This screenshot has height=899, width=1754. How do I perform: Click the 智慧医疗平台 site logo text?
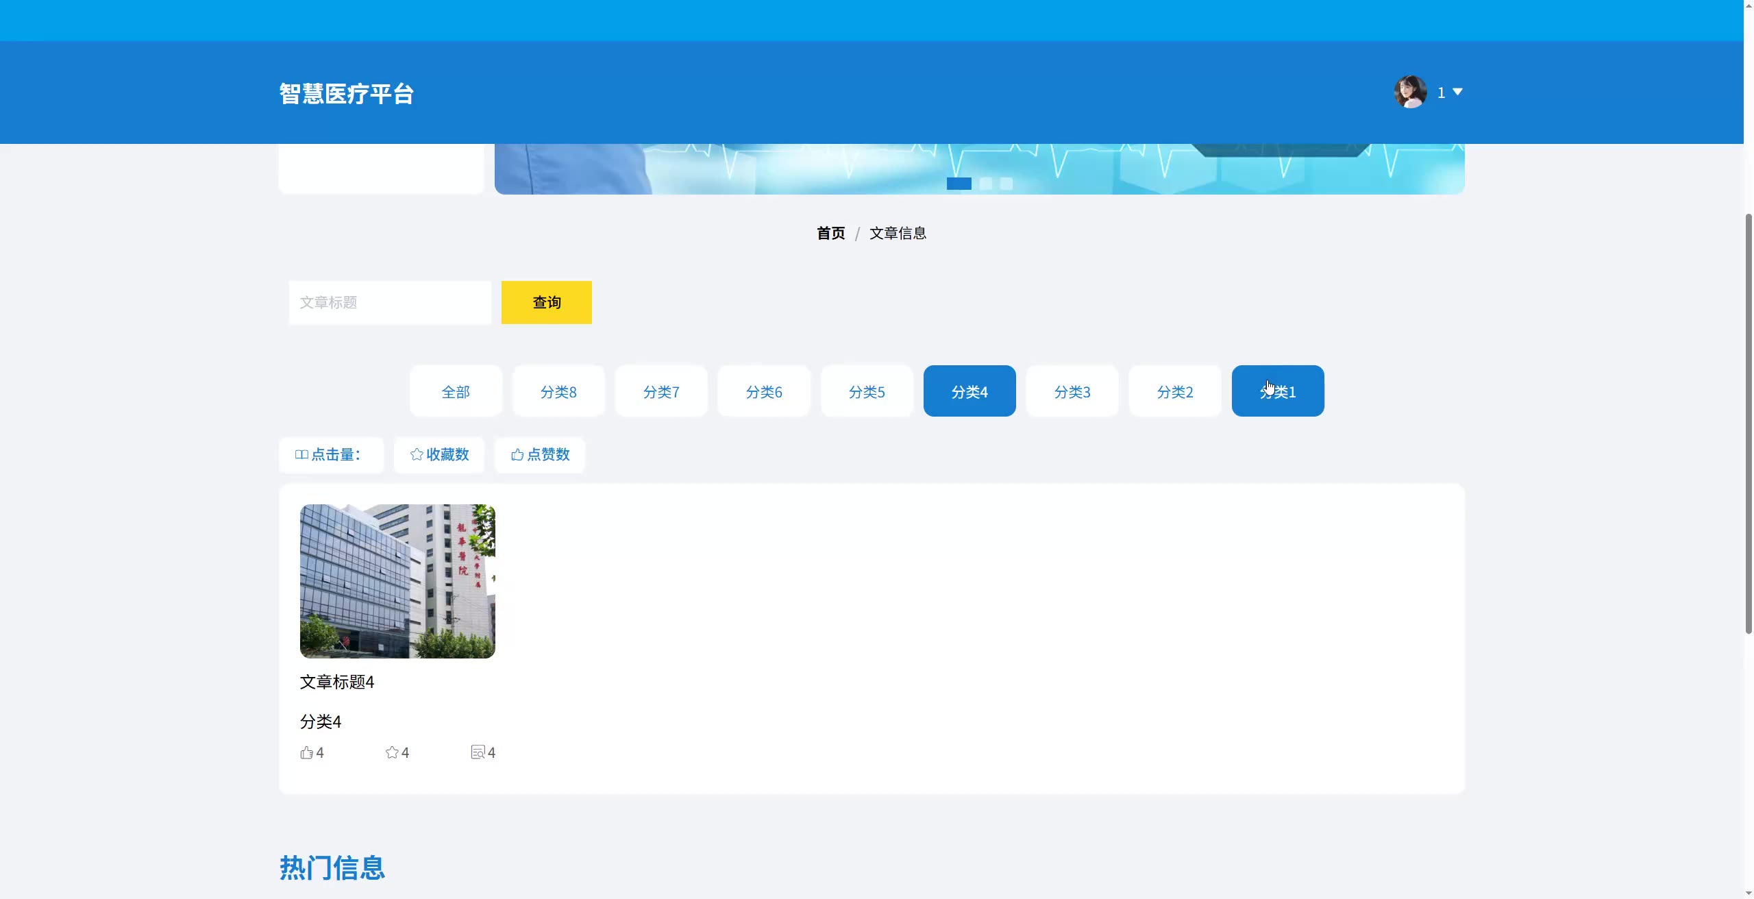(347, 93)
